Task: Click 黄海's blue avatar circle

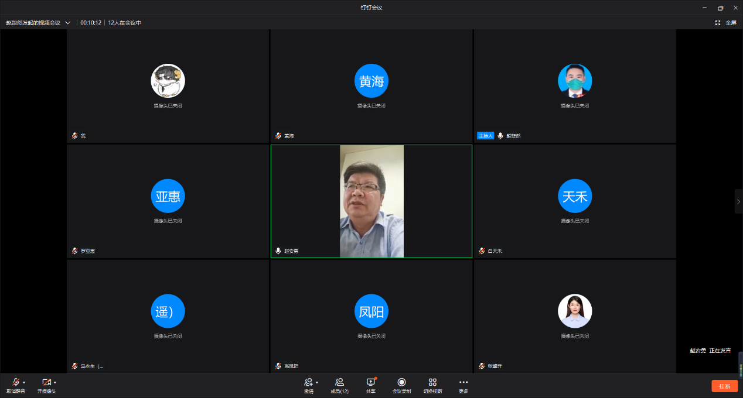Action: click(371, 81)
